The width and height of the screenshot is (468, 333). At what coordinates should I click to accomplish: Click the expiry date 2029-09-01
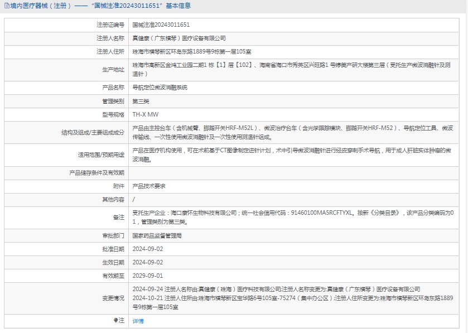coord(147,276)
